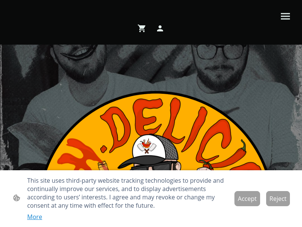
Task: Open the user account icon
Action: tap(160, 28)
